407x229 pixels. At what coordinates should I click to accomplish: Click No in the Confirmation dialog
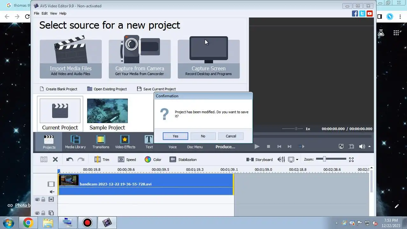click(203, 136)
